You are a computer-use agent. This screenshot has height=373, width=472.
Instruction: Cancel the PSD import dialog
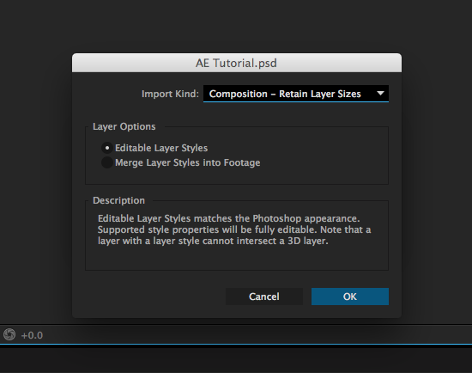[264, 297]
